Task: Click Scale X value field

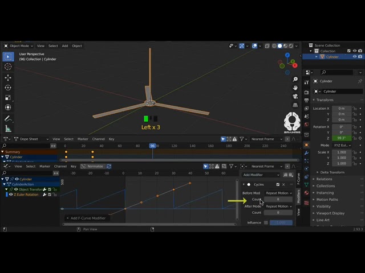Action: 342,152
